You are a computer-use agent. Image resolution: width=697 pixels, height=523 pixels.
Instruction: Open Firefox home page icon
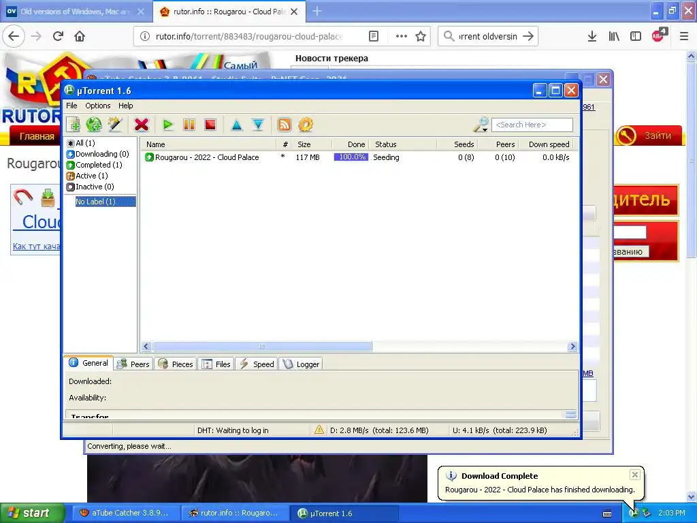(x=80, y=36)
